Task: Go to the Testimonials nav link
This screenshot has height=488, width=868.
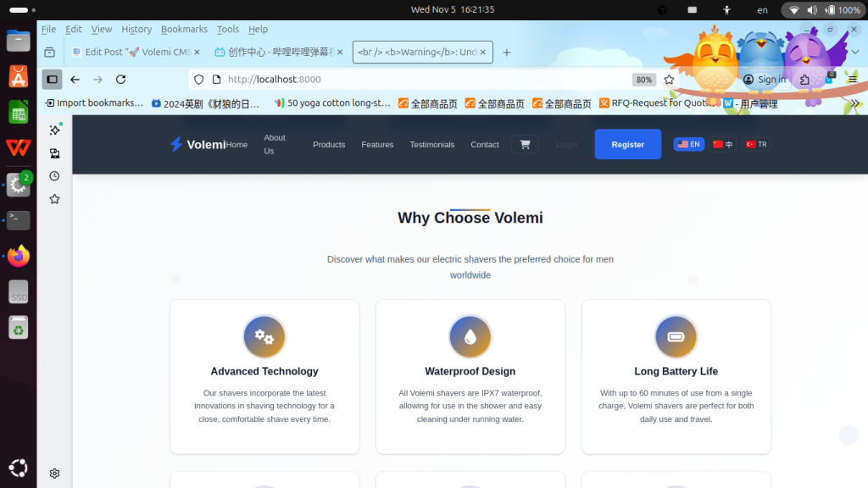Action: [x=431, y=145]
